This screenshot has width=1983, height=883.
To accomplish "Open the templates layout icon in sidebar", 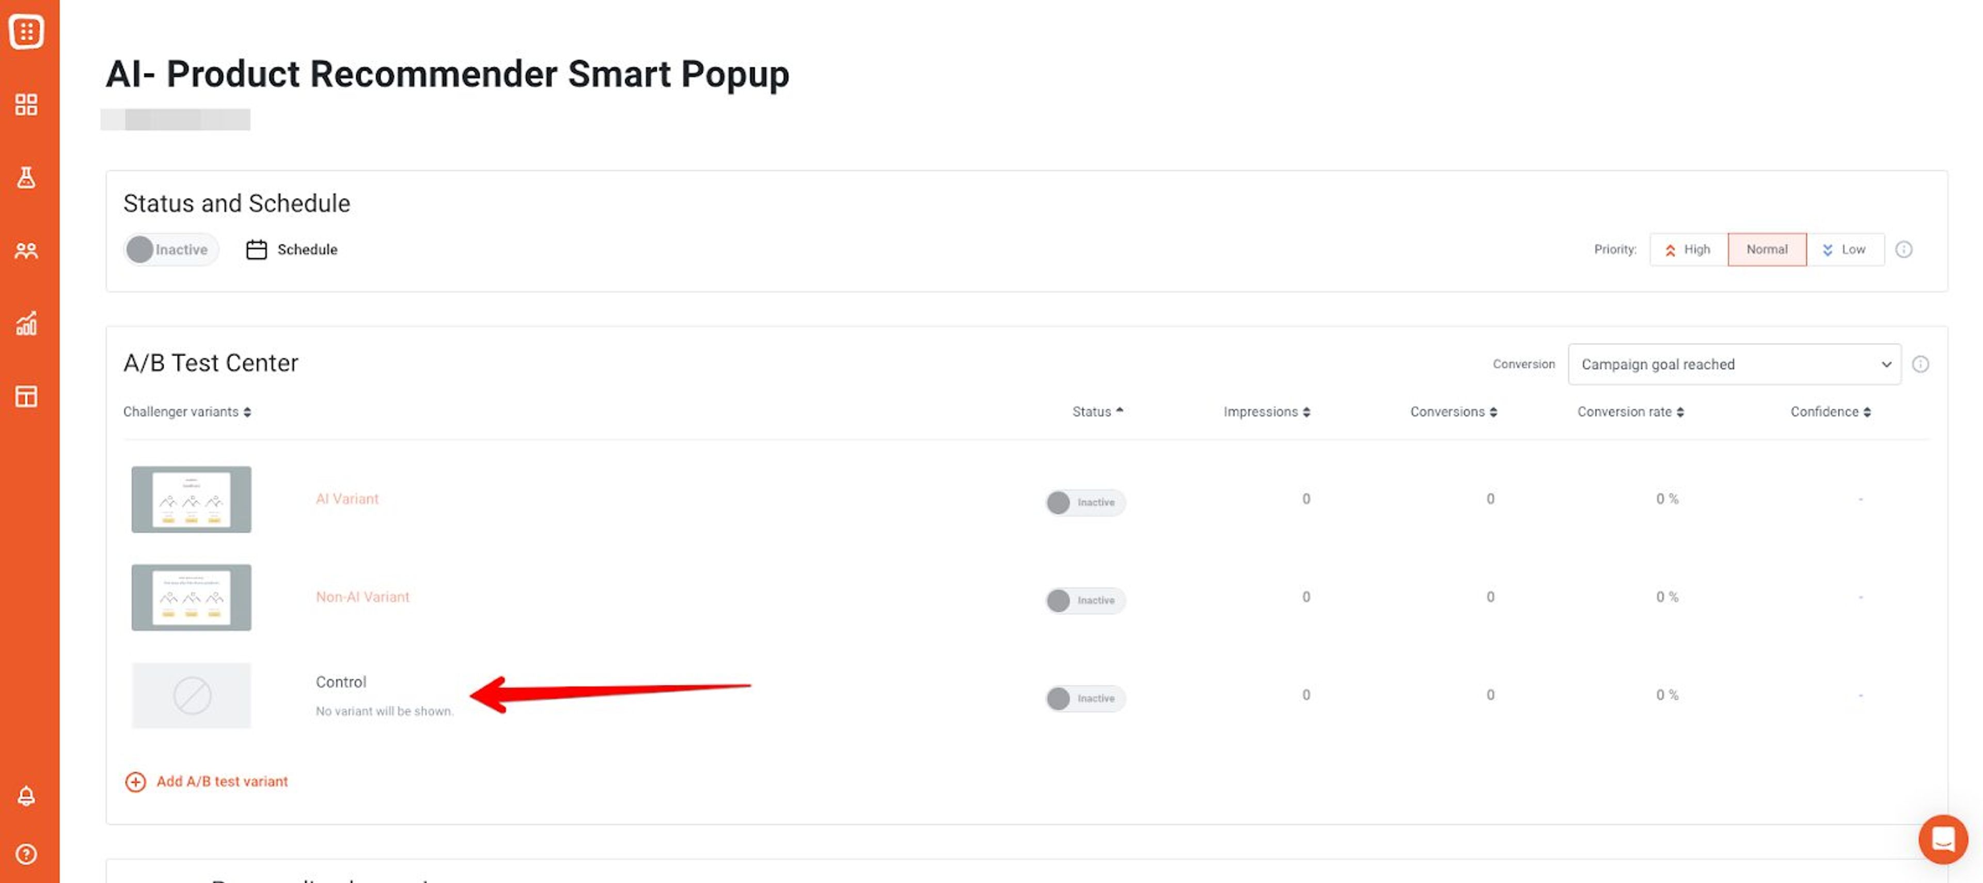I will 26,395.
